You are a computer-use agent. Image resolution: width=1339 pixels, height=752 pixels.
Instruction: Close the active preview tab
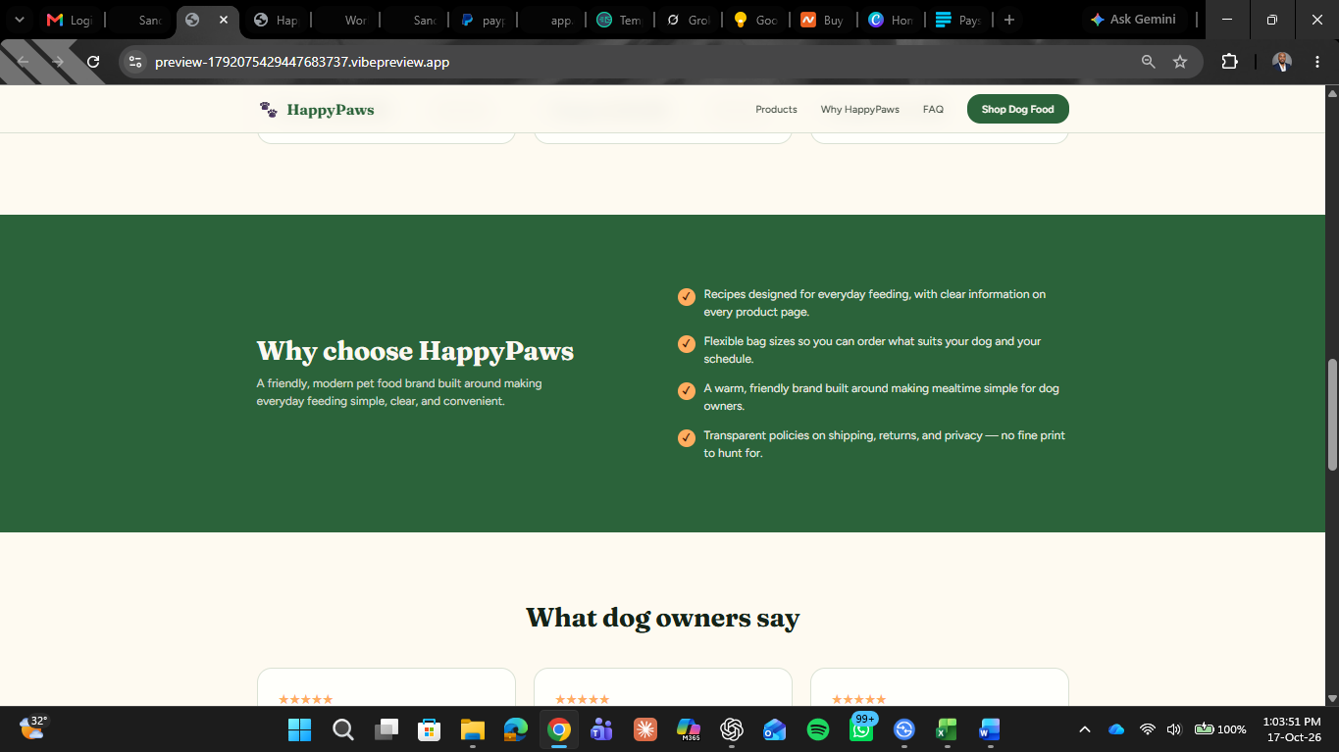[224, 20]
